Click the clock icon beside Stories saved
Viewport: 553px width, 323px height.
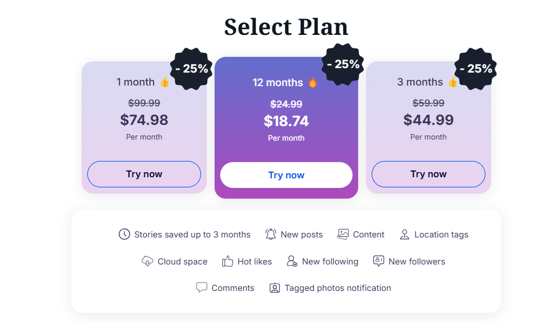pos(124,234)
